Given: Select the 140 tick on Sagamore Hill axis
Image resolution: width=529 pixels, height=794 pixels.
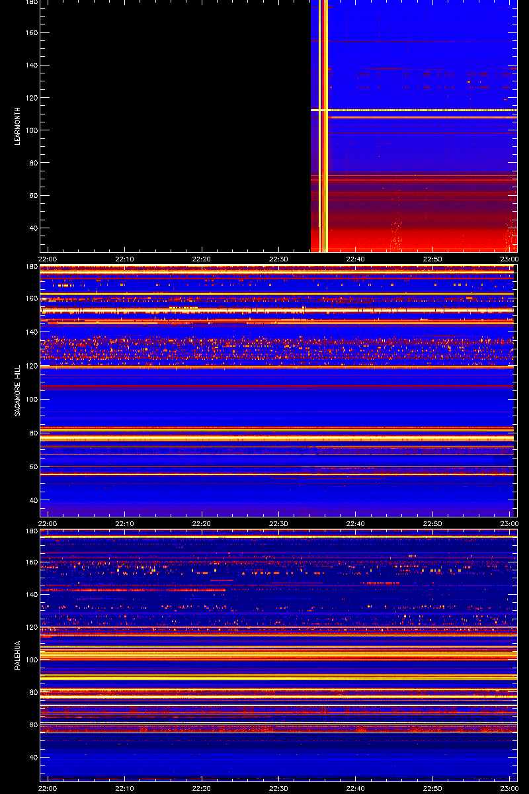Looking at the screenshot, I should [30, 332].
